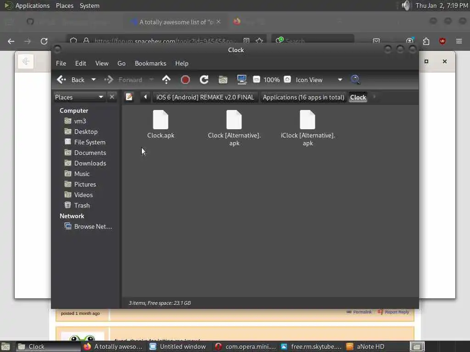Go to Applications (16 apps in total) breadcrumb

pyautogui.click(x=303, y=97)
